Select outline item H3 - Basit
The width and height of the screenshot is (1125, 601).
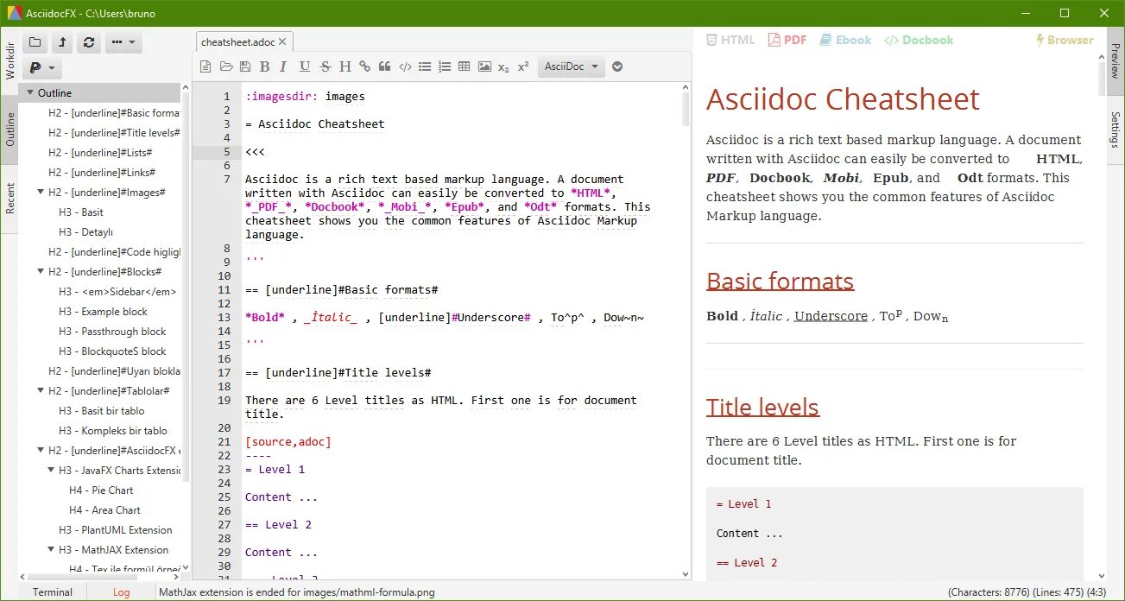(x=81, y=212)
